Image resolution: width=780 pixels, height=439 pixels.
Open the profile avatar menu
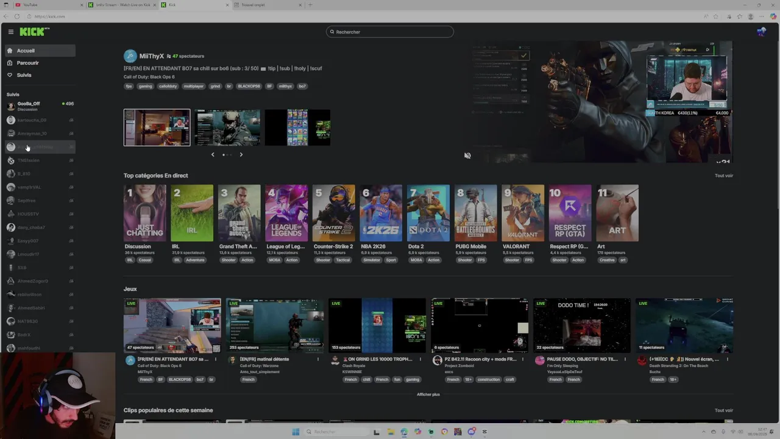coord(761,32)
